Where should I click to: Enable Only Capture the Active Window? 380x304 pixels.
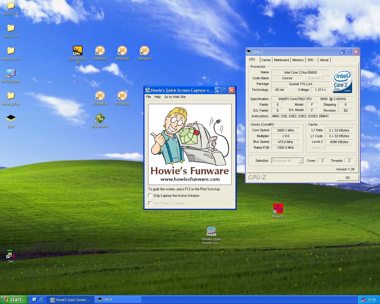[150, 195]
